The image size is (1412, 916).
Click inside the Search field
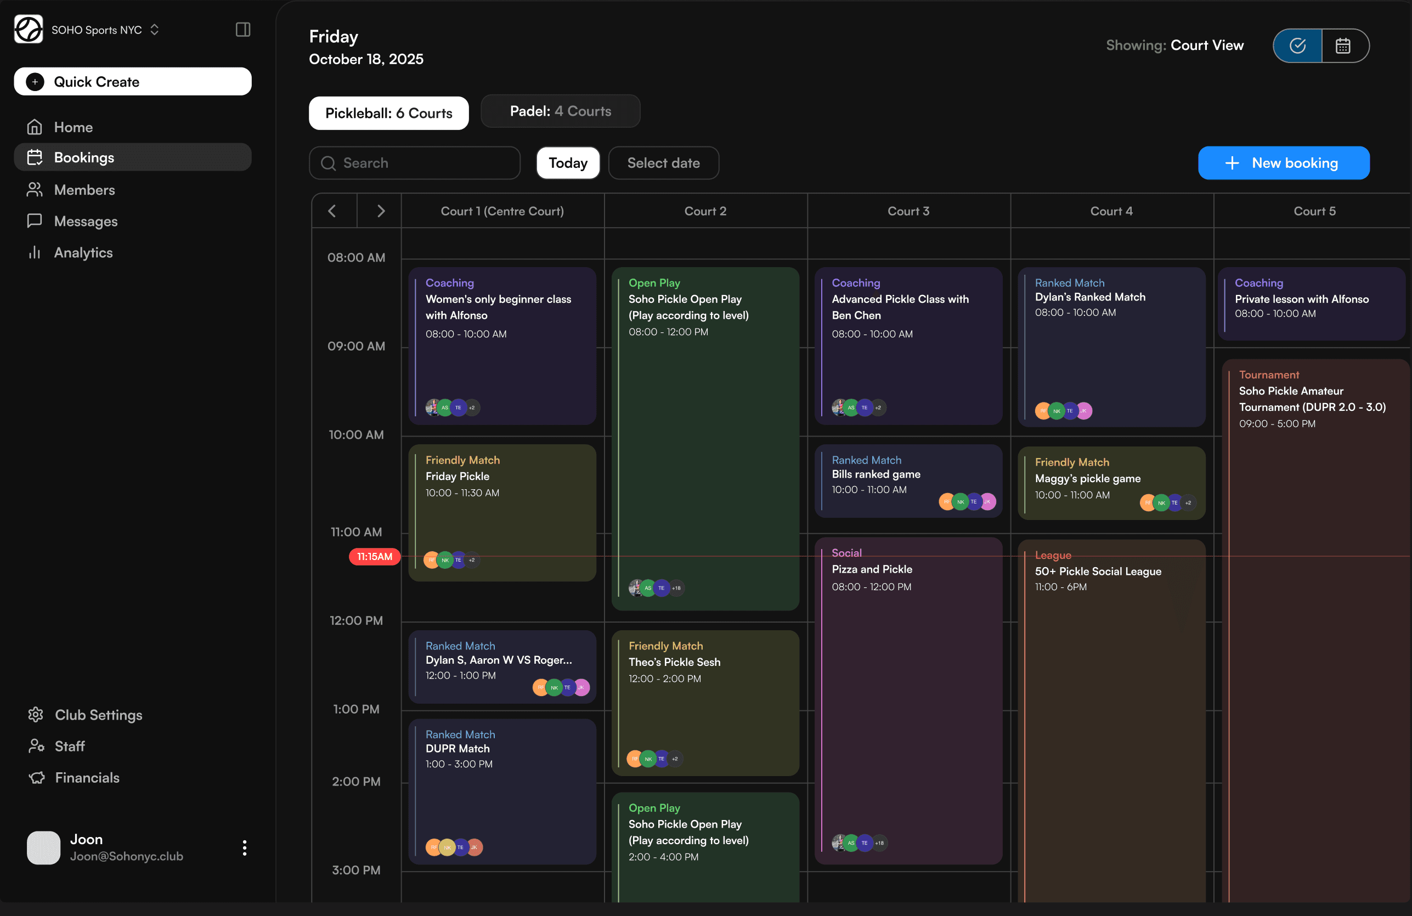point(414,162)
